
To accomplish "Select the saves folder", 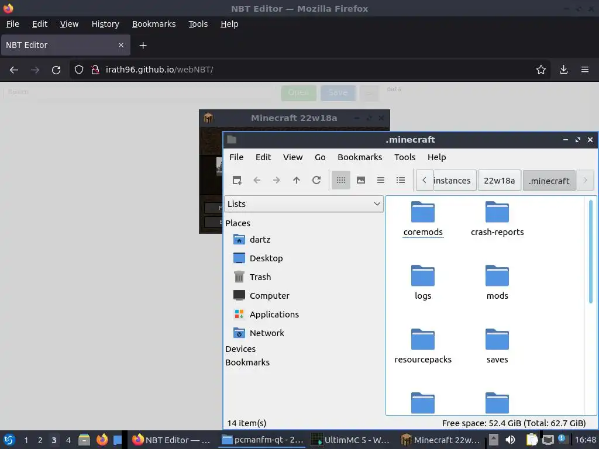I will click(x=497, y=346).
